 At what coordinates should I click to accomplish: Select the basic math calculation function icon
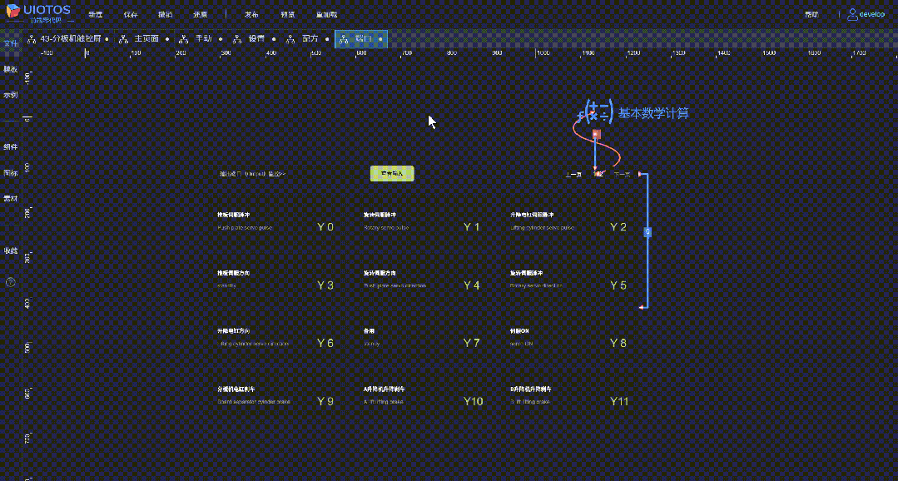pyautogui.click(x=596, y=112)
